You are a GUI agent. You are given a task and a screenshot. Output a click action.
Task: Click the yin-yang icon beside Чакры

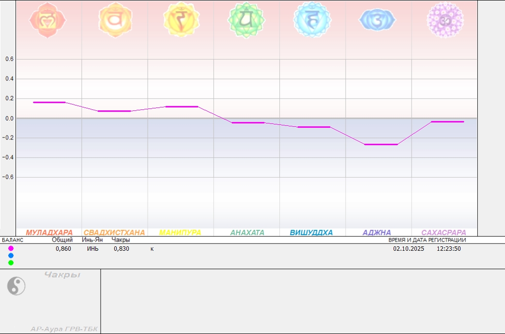click(x=16, y=286)
